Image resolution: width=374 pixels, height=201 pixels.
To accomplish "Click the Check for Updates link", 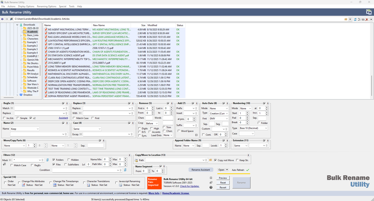I will (x=189, y=186).
